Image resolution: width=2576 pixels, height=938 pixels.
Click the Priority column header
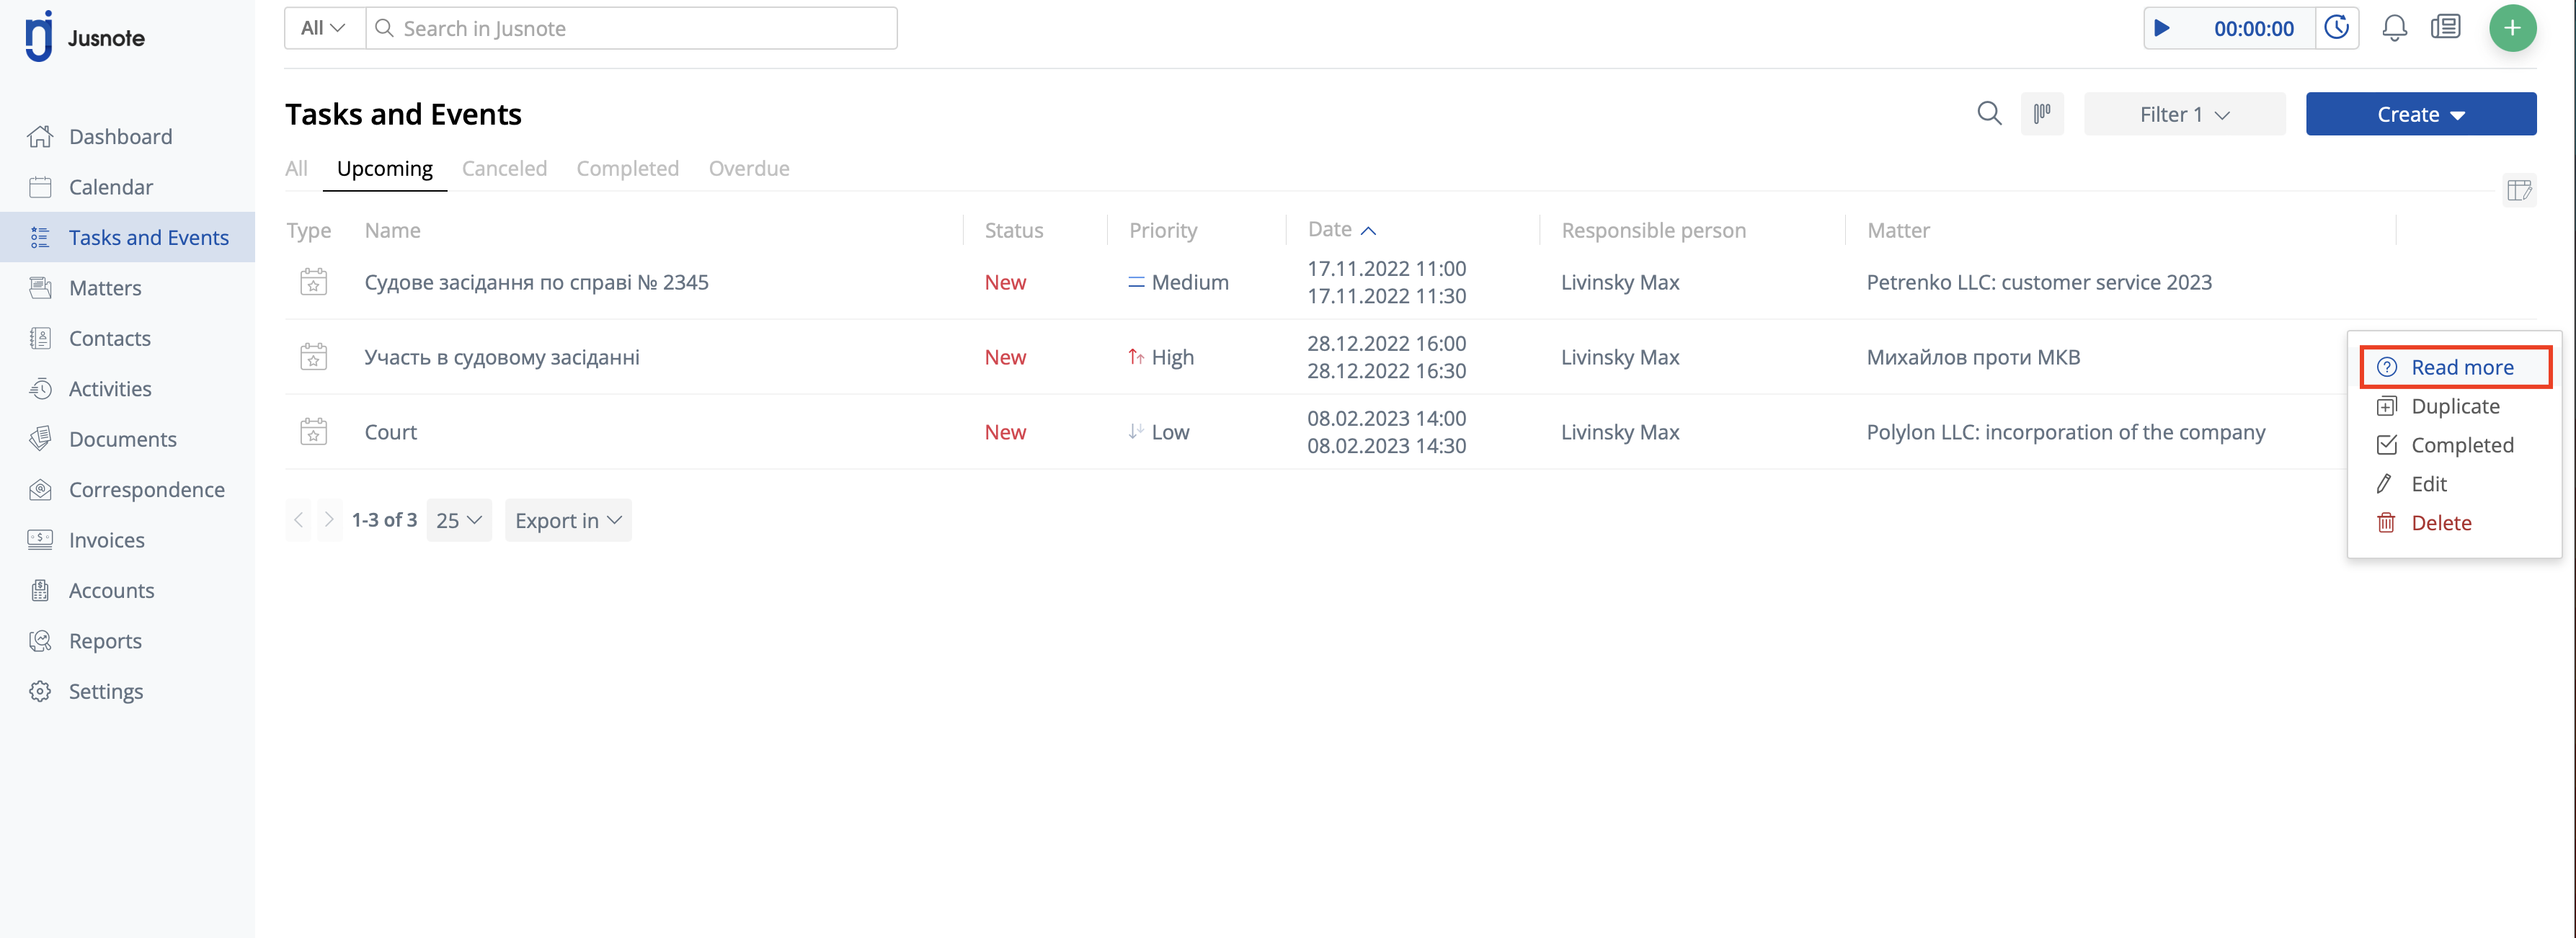(1162, 230)
